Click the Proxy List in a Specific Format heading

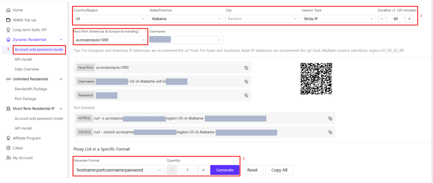click(102, 149)
